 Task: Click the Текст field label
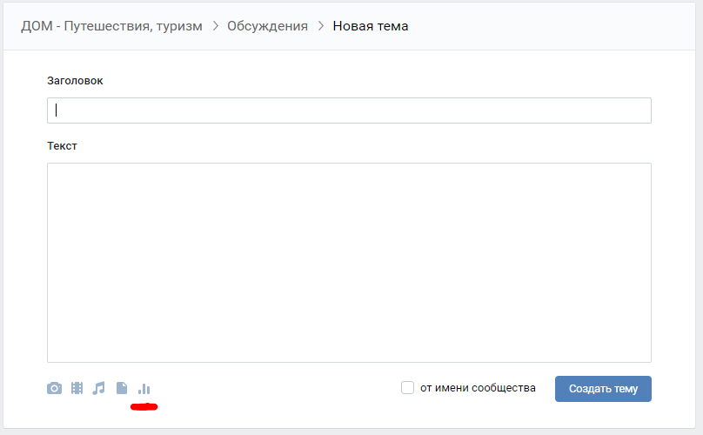[62, 146]
